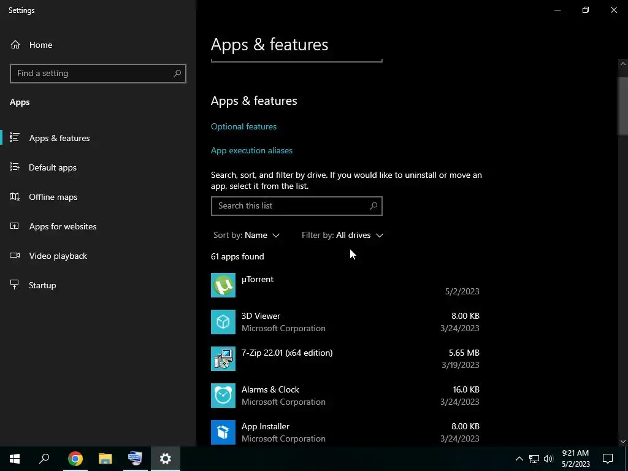Open the App execution aliases link
Image resolution: width=628 pixels, height=471 pixels.
pos(251,151)
